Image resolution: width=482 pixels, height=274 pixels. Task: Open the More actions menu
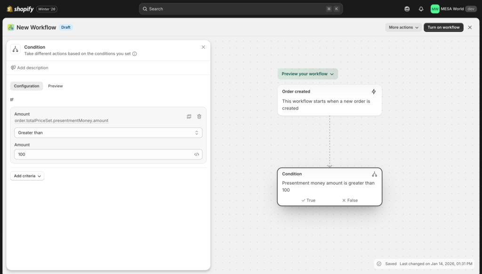pyautogui.click(x=402, y=27)
